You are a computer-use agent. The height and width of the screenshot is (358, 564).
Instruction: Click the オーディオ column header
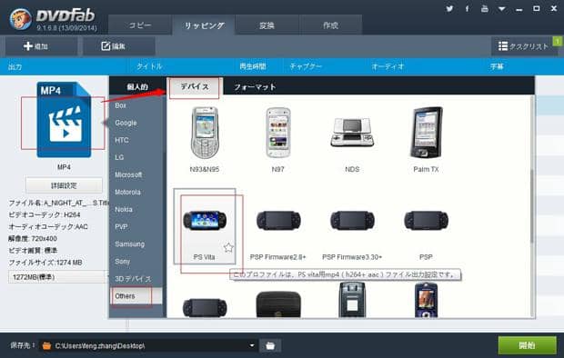388,66
